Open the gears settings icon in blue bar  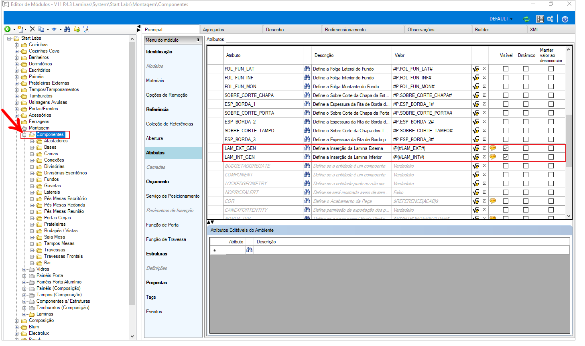[550, 19]
